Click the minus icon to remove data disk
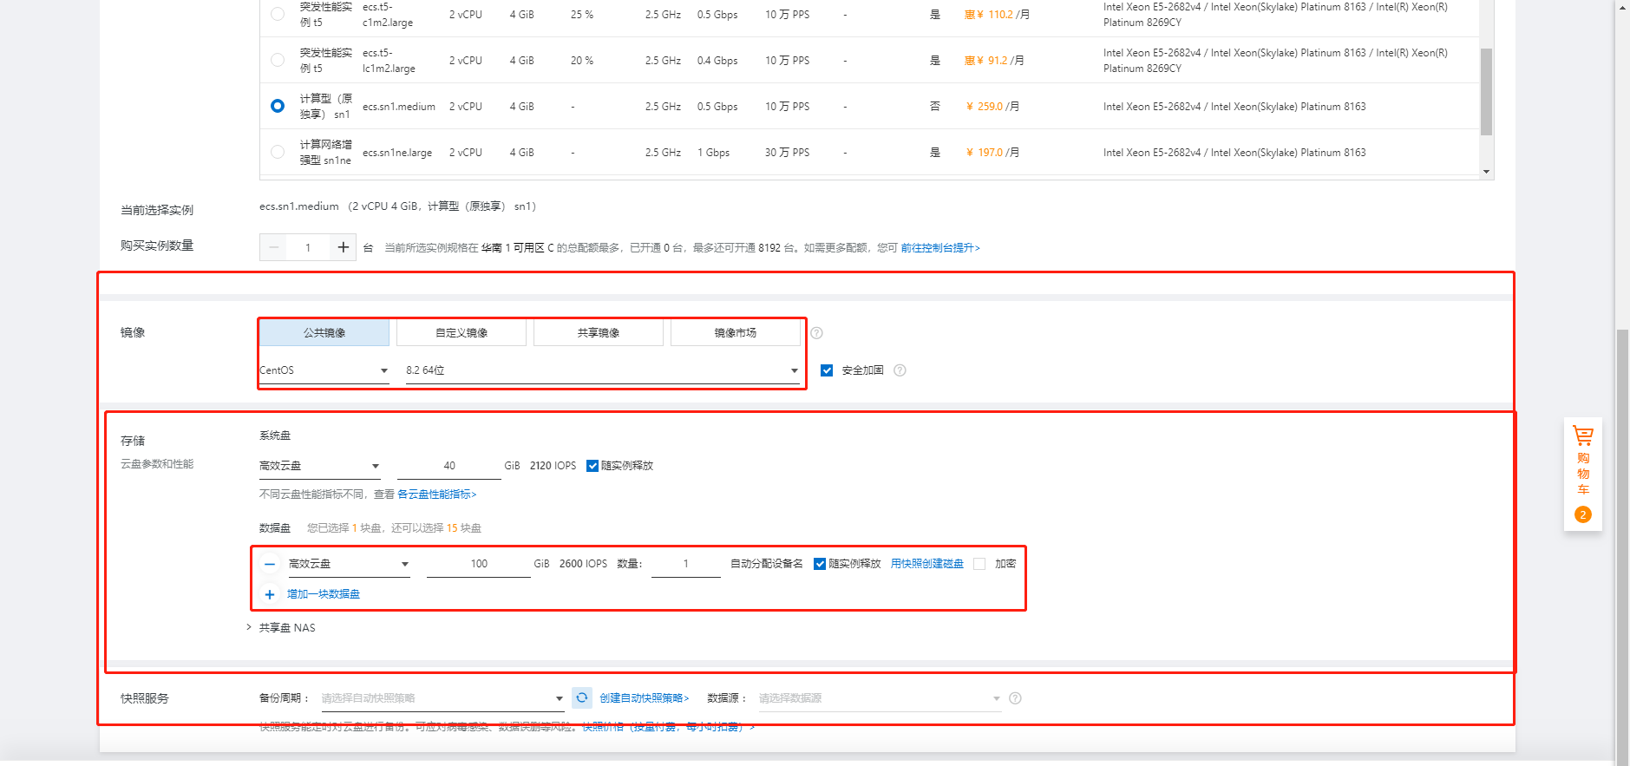 (x=270, y=564)
